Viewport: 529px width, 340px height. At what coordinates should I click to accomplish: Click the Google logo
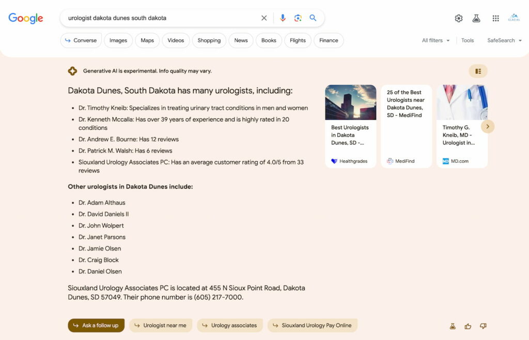[x=26, y=18]
